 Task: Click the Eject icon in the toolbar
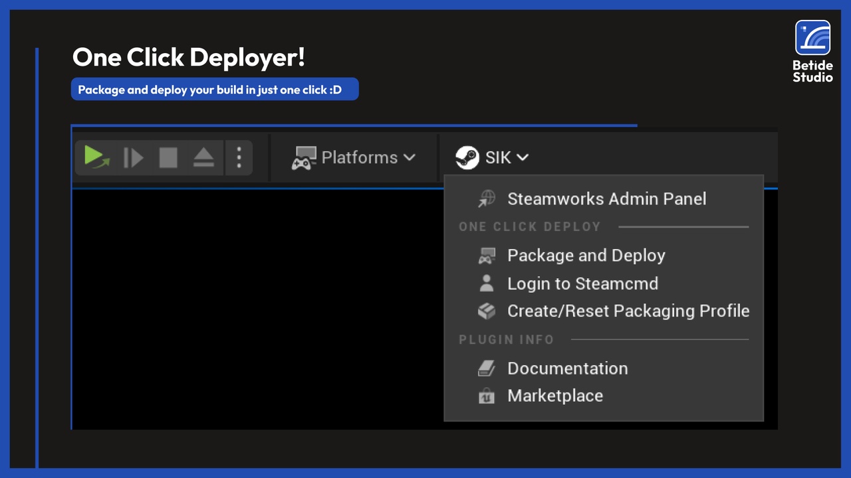point(203,157)
